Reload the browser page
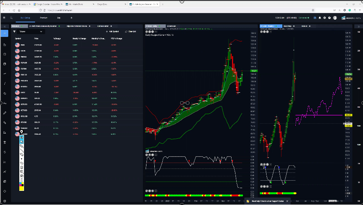The width and height of the screenshot is (363, 205). coord(14,10)
